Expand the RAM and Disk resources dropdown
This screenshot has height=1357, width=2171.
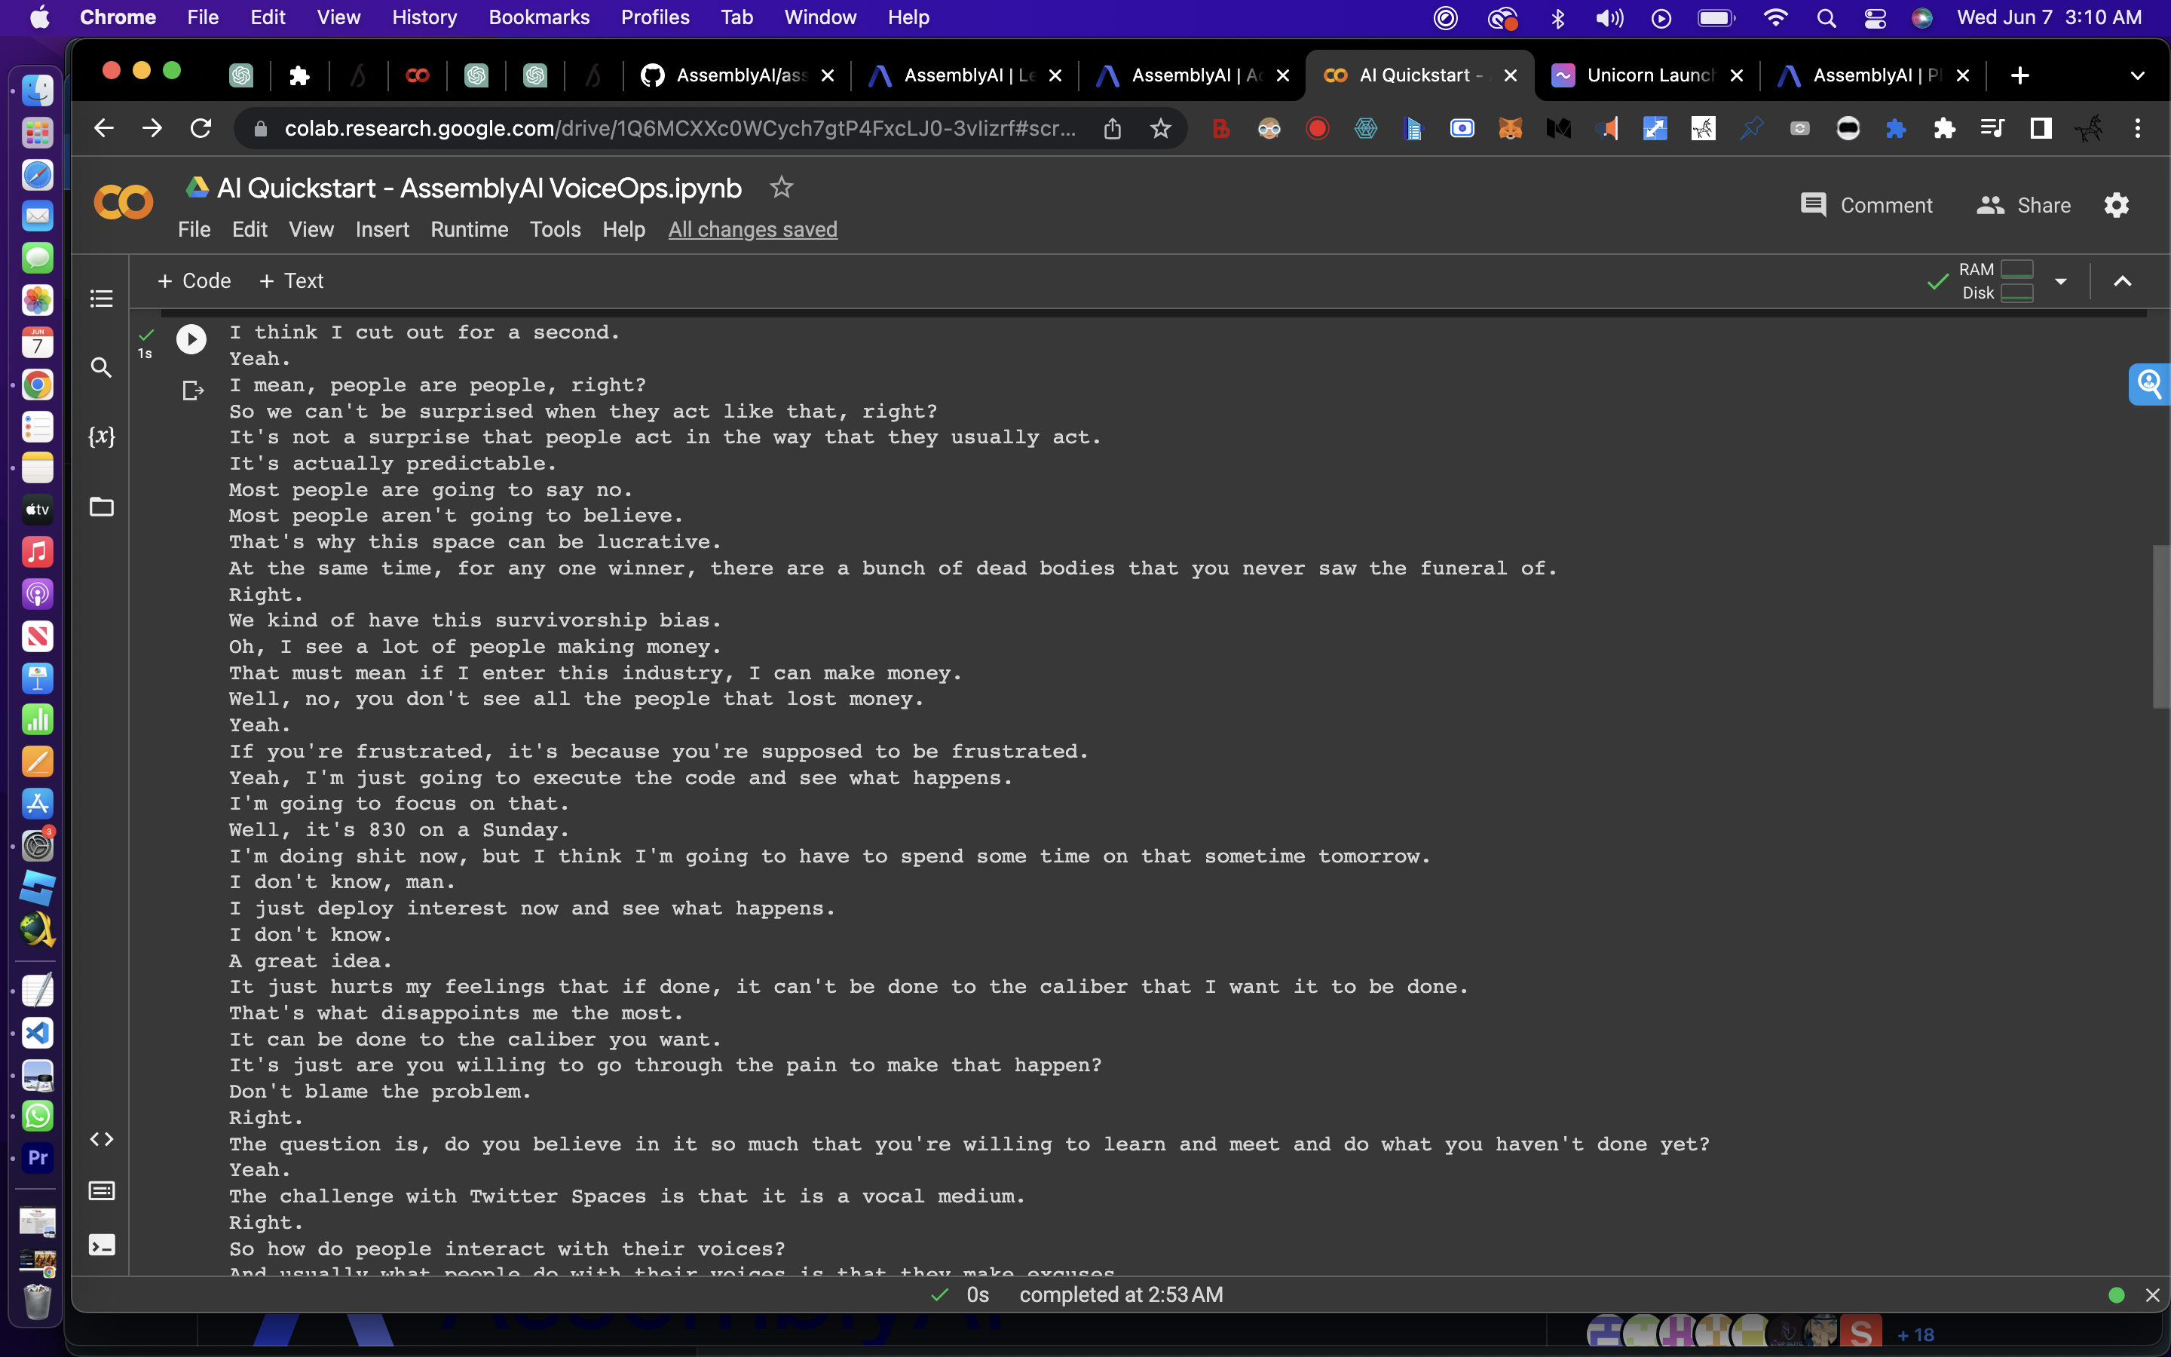(2061, 280)
